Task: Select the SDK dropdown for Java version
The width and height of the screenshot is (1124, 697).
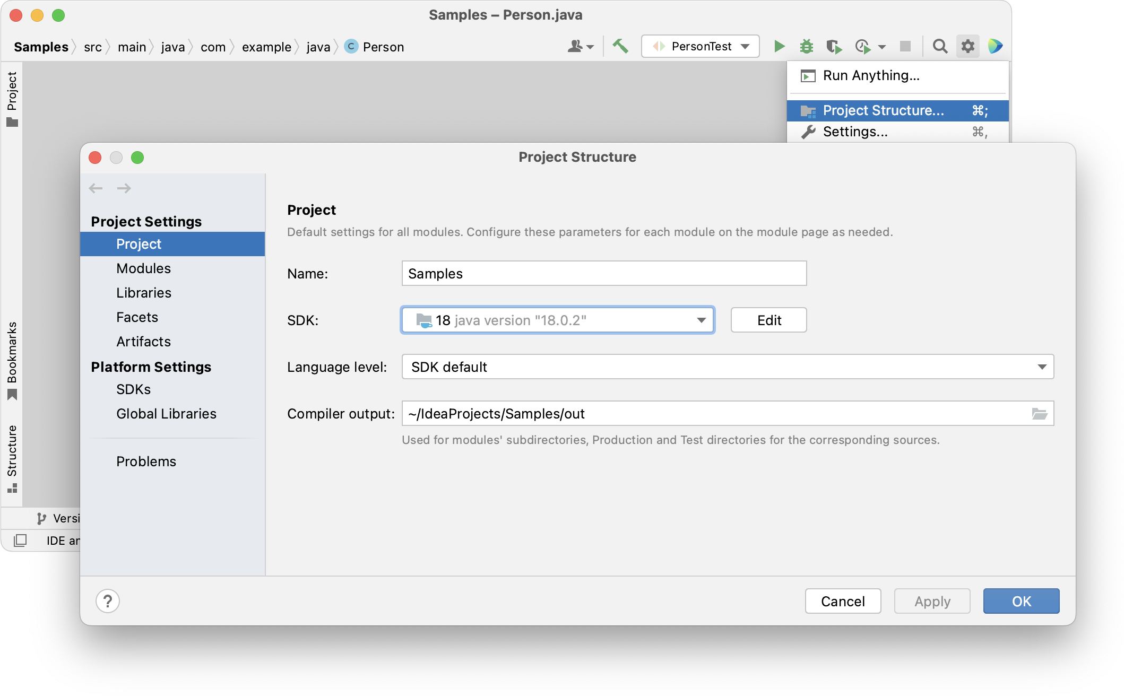Action: (x=558, y=320)
